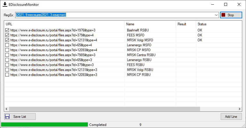Click the RegEx input field text
Screen dimensions: 246x128
(41, 15)
